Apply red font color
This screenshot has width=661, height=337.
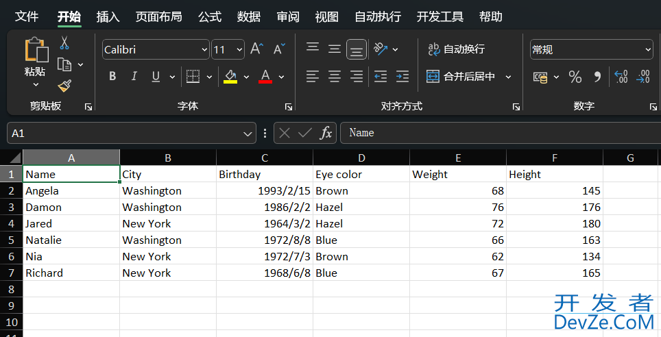tap(265, 76)
